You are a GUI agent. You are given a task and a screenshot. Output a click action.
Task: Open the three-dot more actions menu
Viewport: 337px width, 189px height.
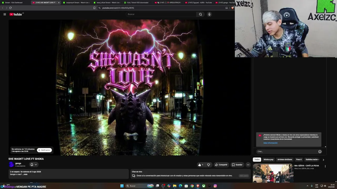coord(248,165)
